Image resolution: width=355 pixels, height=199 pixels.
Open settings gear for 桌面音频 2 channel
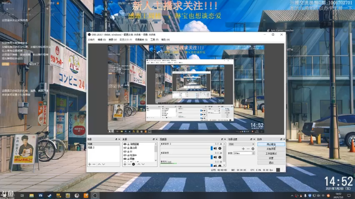pyautogui.click(x=220, y=148)
